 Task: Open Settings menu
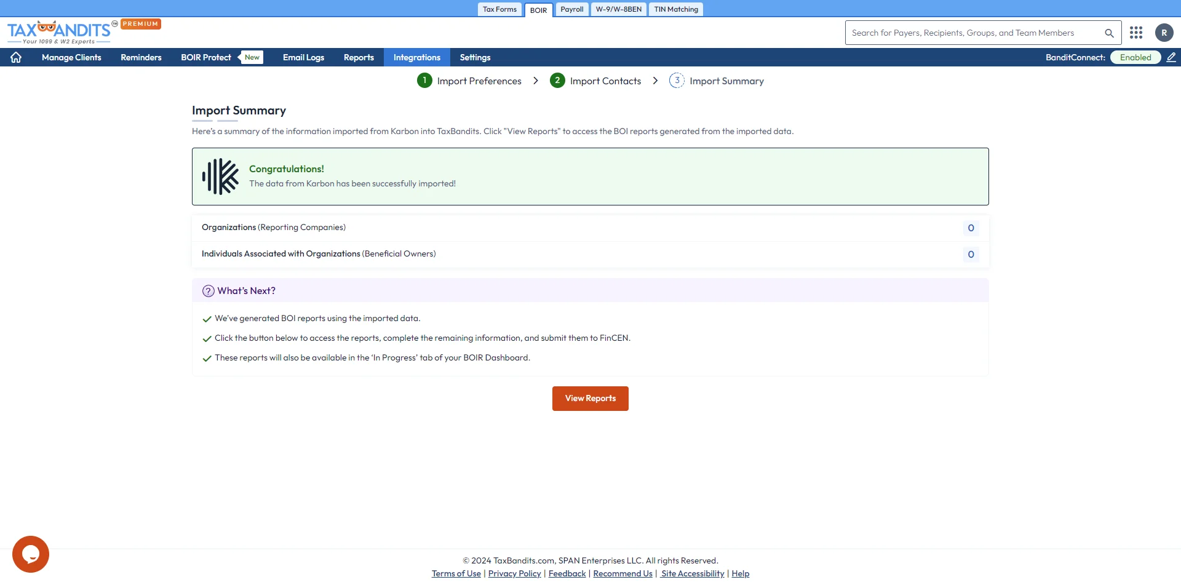(x=475, y=57)
